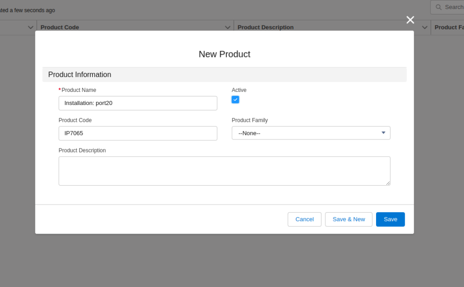
Task: Expand the leftmost column header chevron
Action: coord(30,27)
